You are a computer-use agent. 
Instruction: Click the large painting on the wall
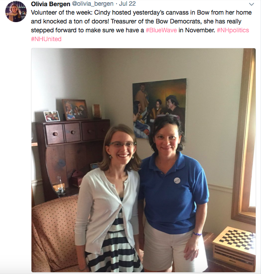coord(160,109)
